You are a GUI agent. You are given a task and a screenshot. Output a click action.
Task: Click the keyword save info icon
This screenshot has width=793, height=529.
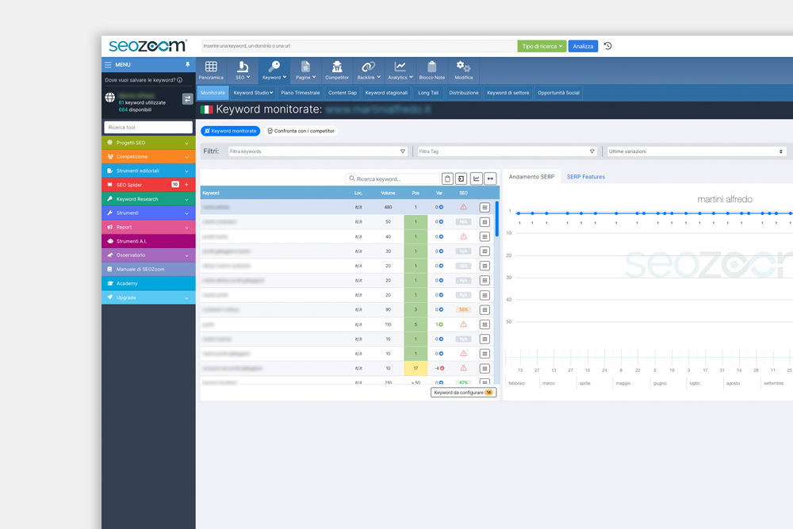coord(179,80)
